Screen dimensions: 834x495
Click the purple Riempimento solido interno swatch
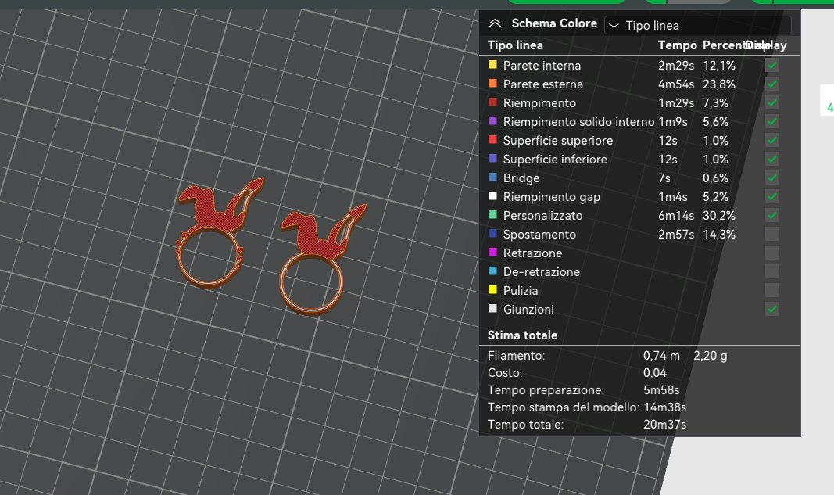tap(492, 121)
